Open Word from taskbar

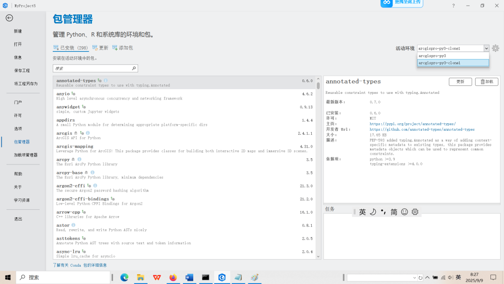tap(189, 277)
